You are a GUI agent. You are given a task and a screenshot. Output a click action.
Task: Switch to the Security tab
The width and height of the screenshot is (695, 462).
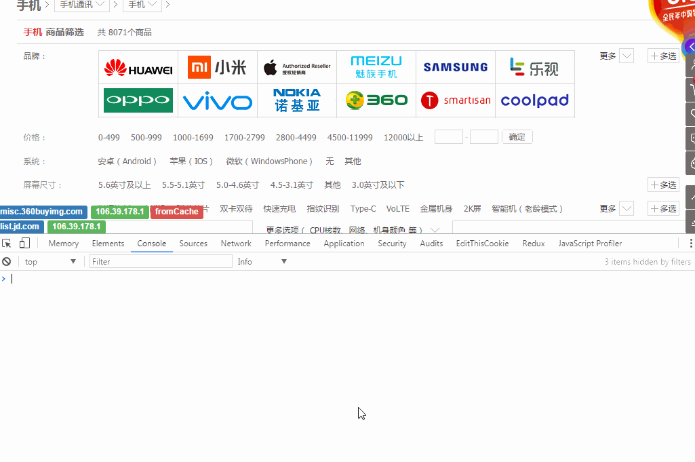click(392, 244)
